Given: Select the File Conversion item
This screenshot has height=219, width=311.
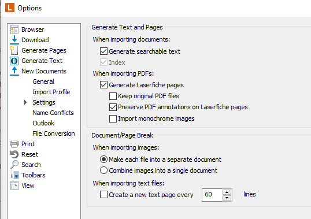Looking at the screenshot, I should coord(54,133).
